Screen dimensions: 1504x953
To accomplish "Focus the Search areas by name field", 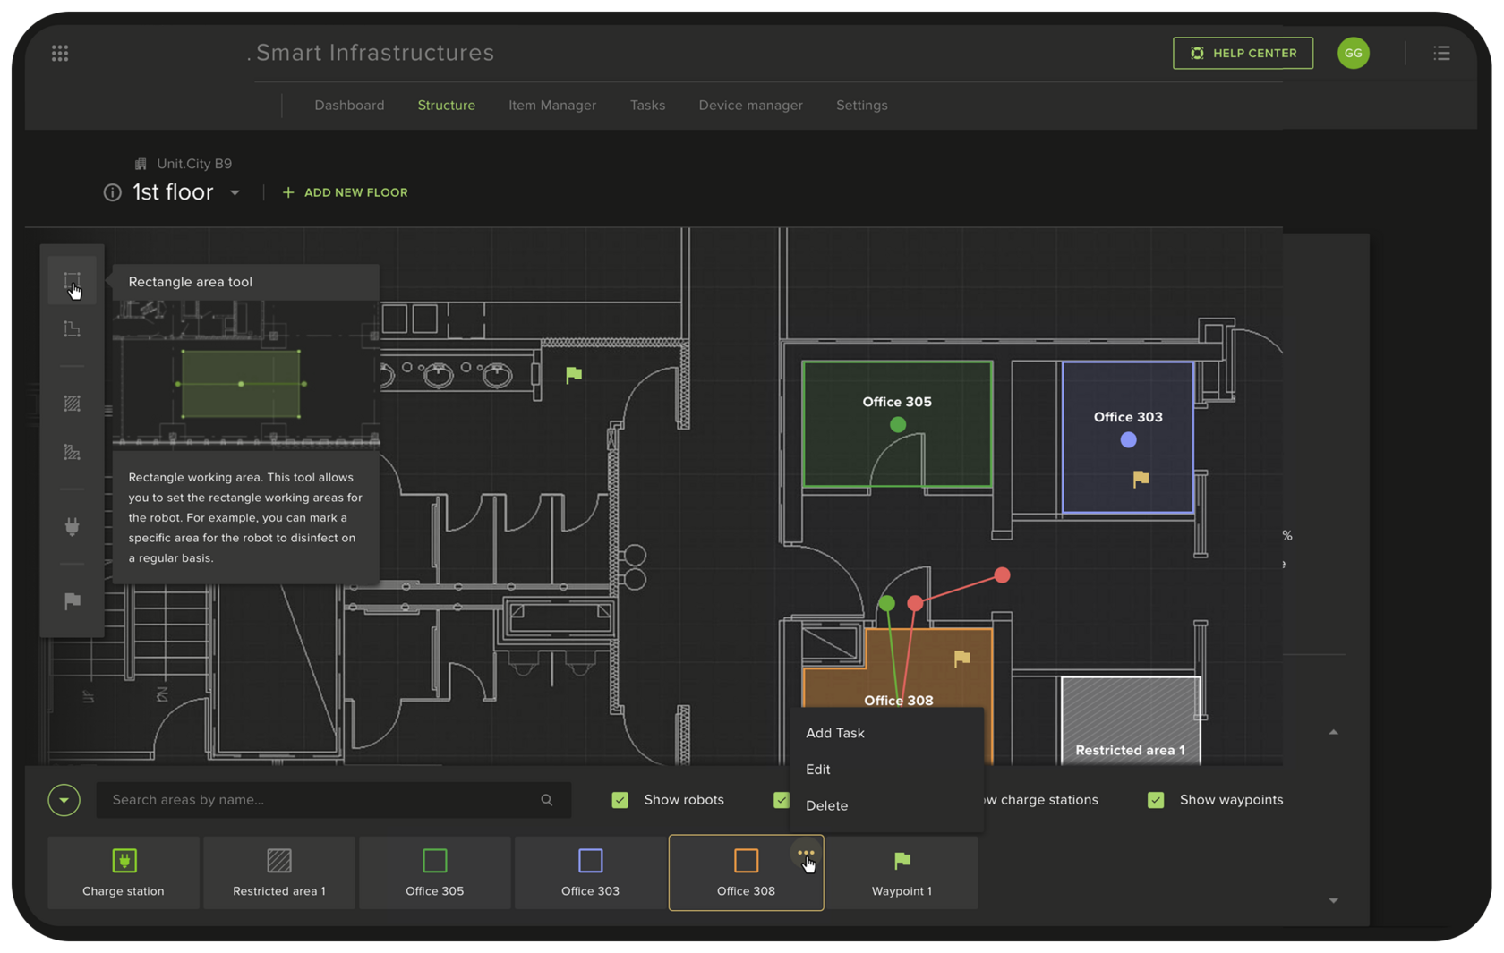I will point(333,800).
